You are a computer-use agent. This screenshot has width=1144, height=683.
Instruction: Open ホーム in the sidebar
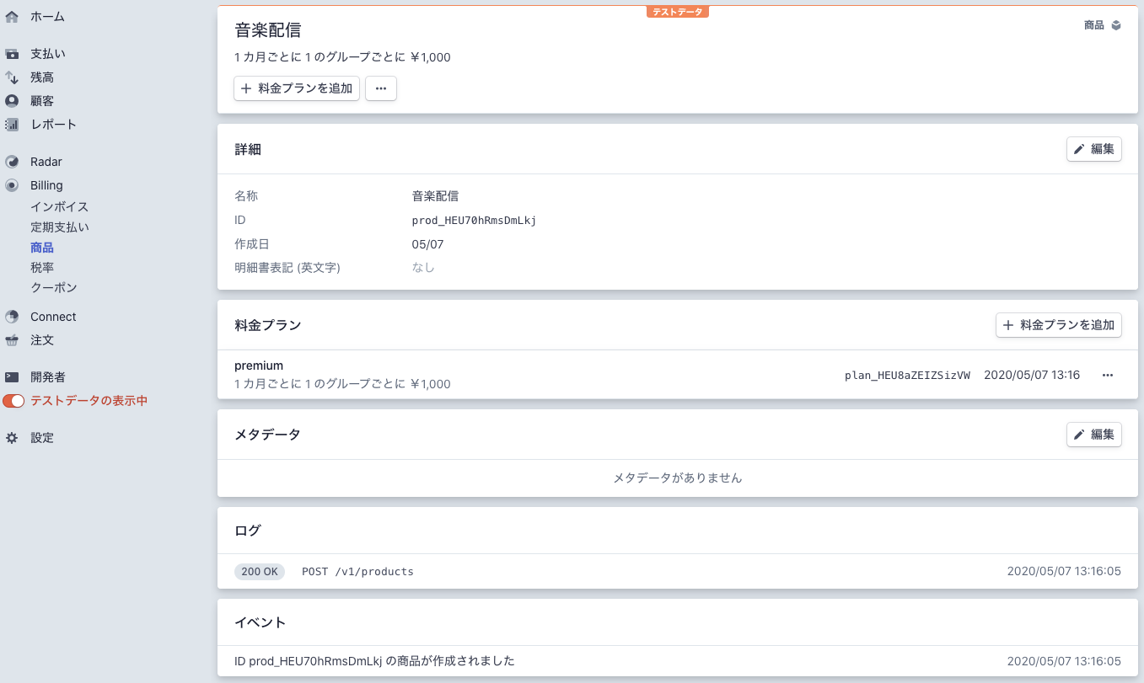tap(47, 17)
